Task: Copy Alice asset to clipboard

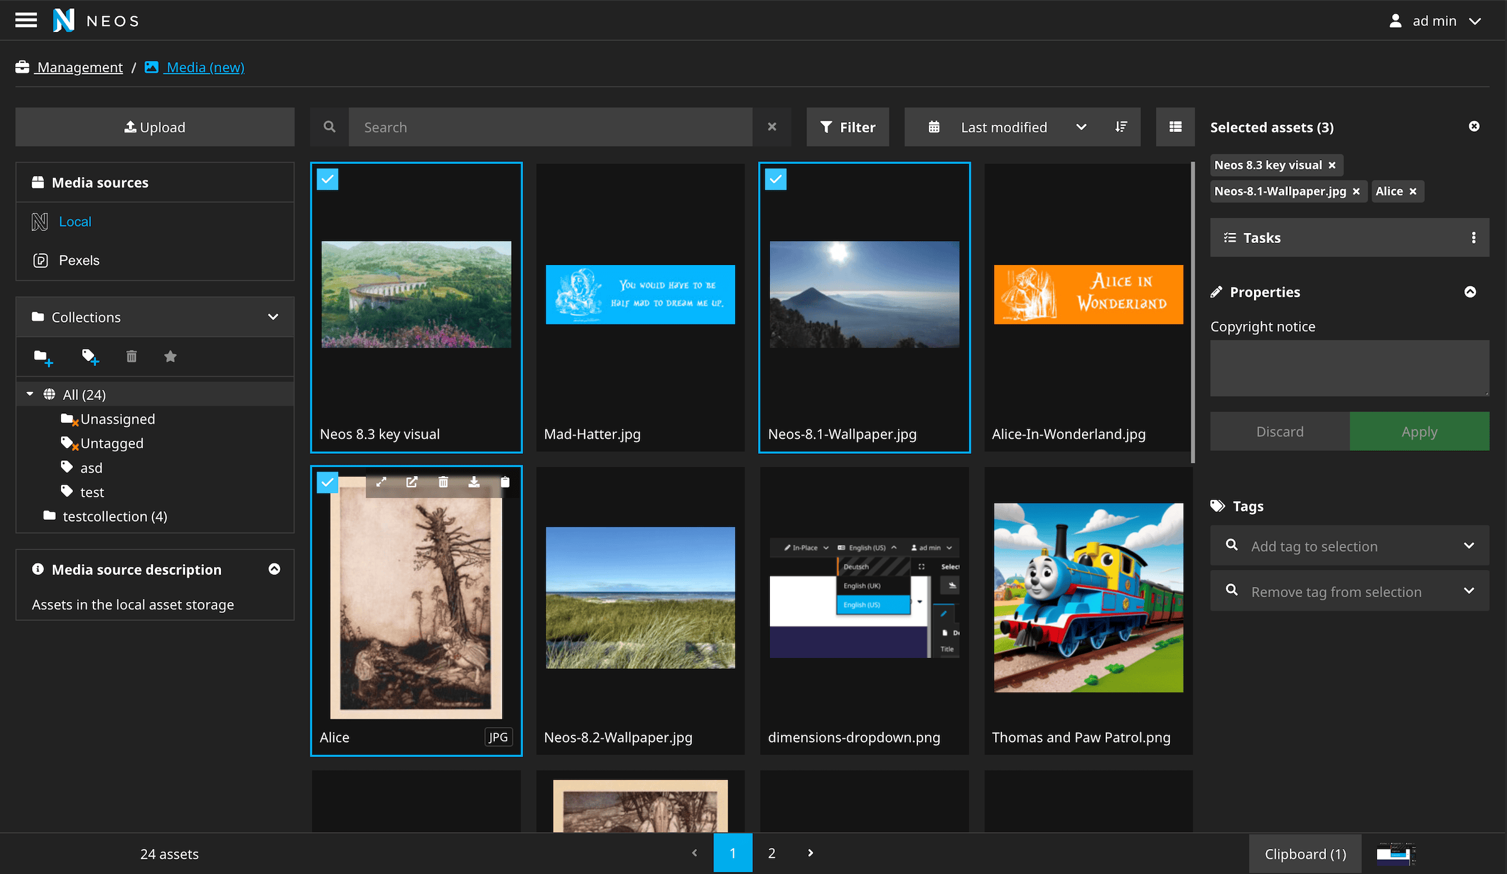Action: [x=505, y=482]
